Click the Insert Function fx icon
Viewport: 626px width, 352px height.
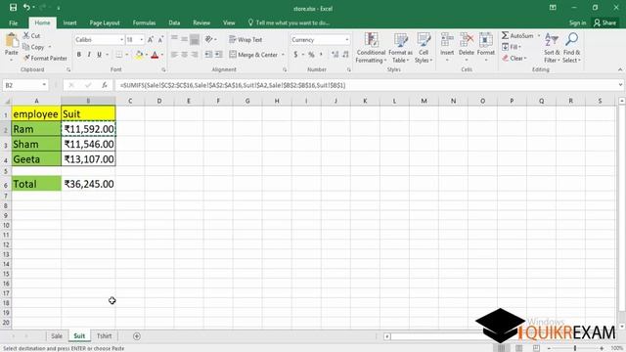coord(105,85)
